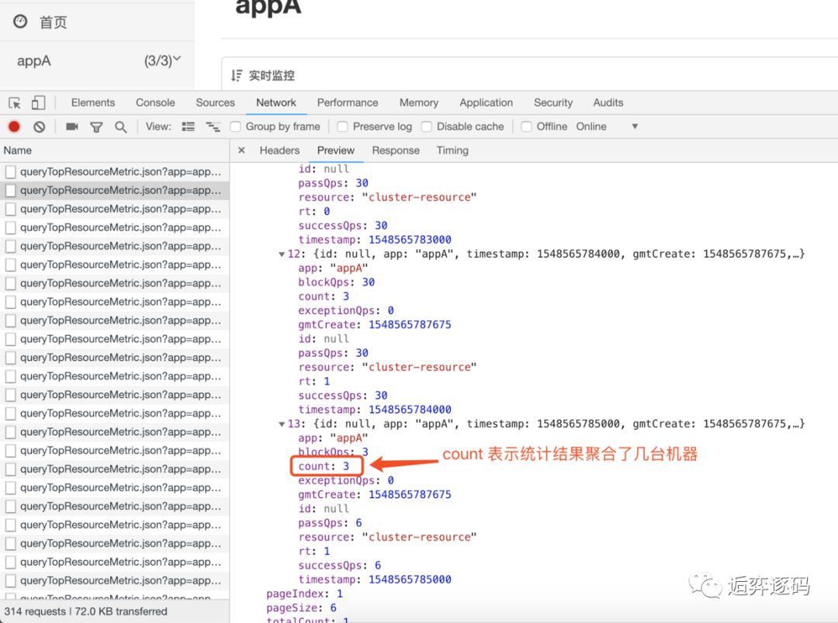Tick checkbox of third queryTopResourceMetric request
The height and width of the screenshot is (623, 838).
point(10,209)
